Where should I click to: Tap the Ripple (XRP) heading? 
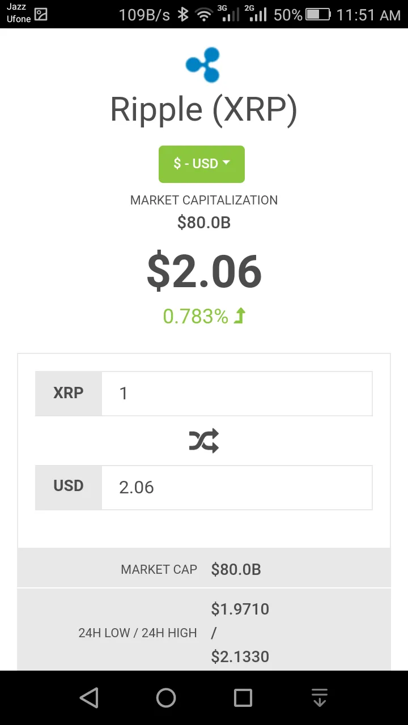pos(204,109)
